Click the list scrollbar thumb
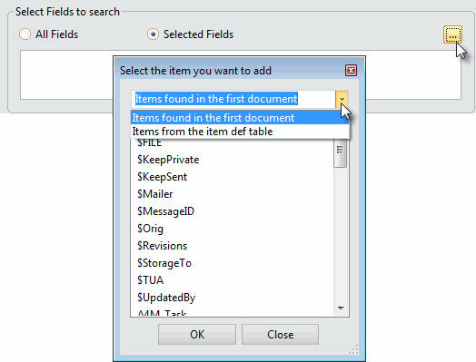Screen dimensions: 476x362 coord(340,153)
